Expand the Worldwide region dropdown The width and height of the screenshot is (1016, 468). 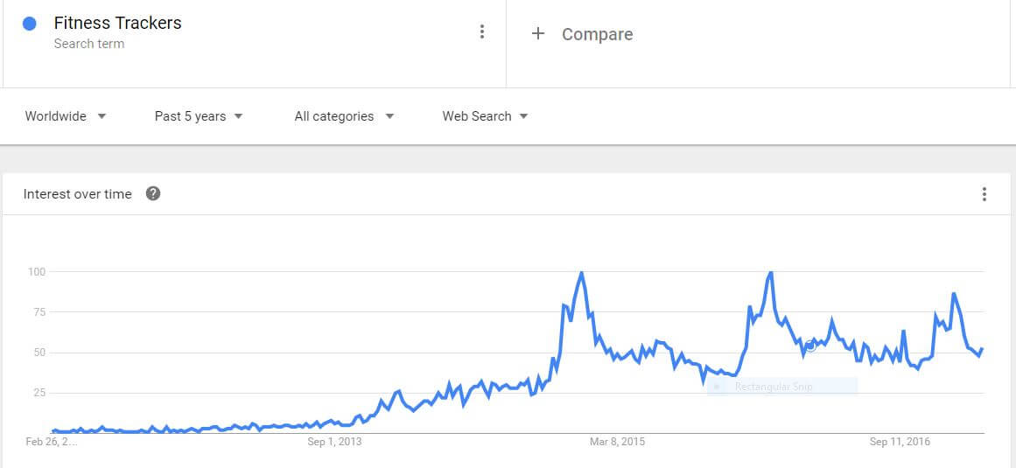tap(66, 116)
